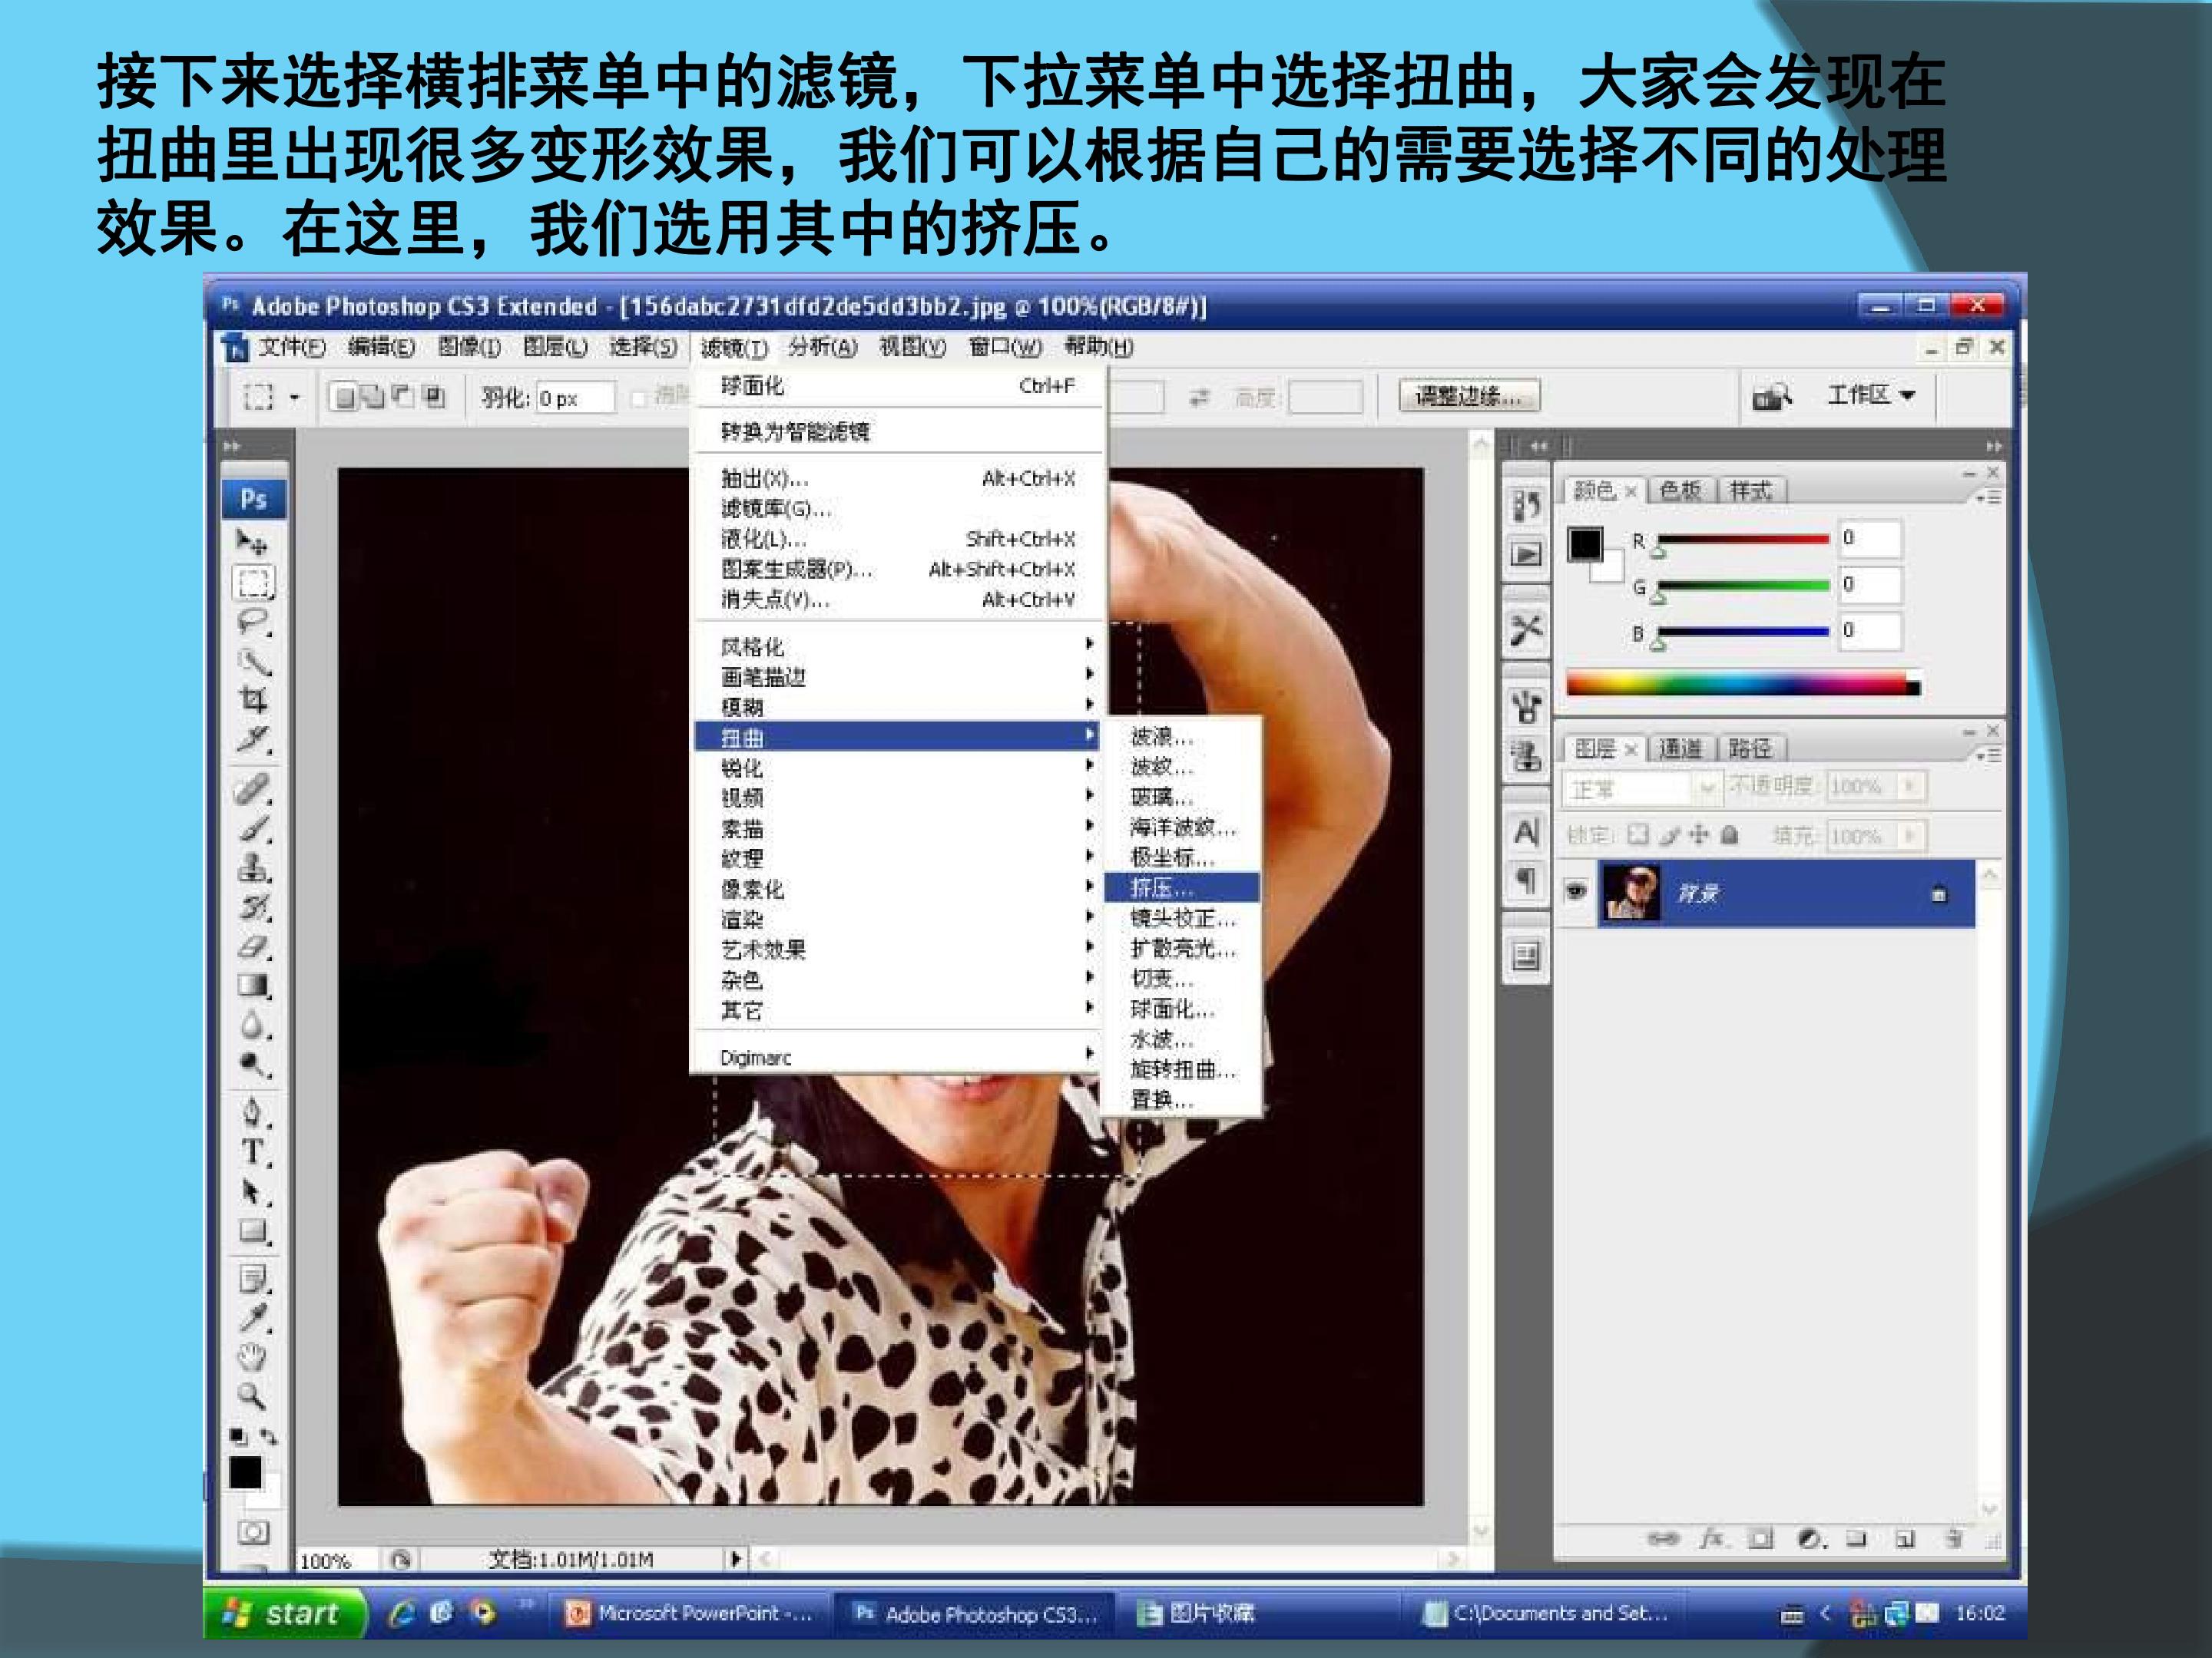The image size is (2212, 1658).
Task: Open the 不透明度 opacity dropdown arrow
Action: click(1909, 787)
